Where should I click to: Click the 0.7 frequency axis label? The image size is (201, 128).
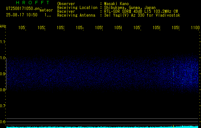click(3, 106)
